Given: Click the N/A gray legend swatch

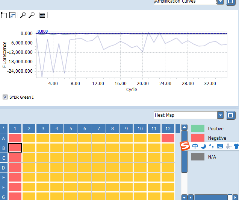Looking at the screenshot, I should coord(198,157).
